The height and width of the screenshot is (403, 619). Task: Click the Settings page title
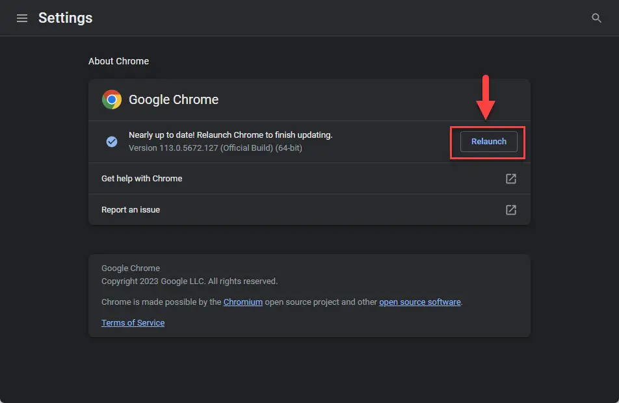click(x=65, y=18)
